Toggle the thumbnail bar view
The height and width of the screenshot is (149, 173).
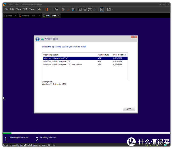85,9
